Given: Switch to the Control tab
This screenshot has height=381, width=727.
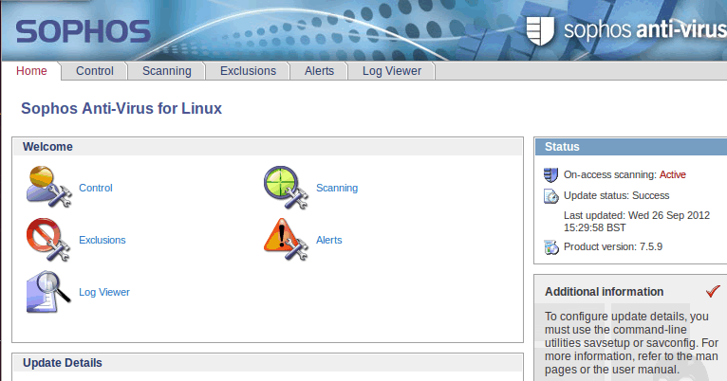Looking at the screenshot, I should (x=95, y=71).
